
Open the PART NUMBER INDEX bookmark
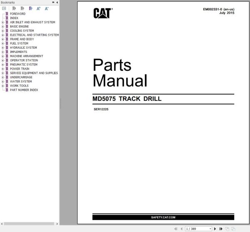(x=24, y=90)
